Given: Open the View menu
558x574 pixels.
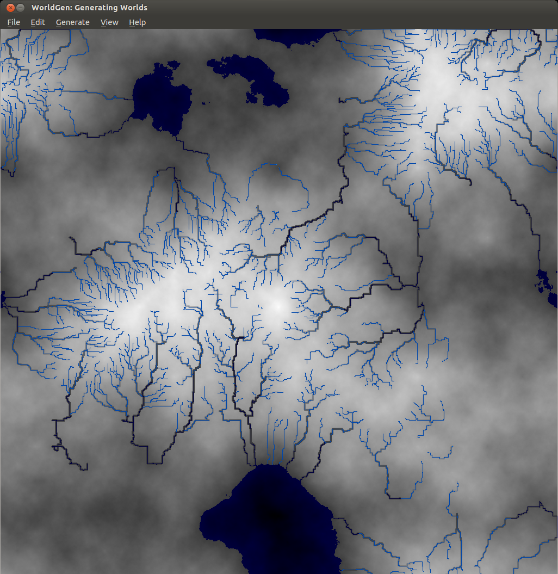Looking at the screenshot, I should pyautogui.click(x=109, y=22).
